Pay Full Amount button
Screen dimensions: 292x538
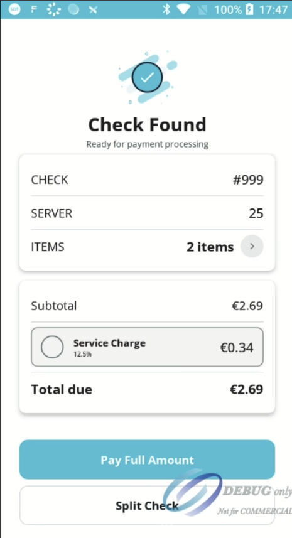point(147,460)
